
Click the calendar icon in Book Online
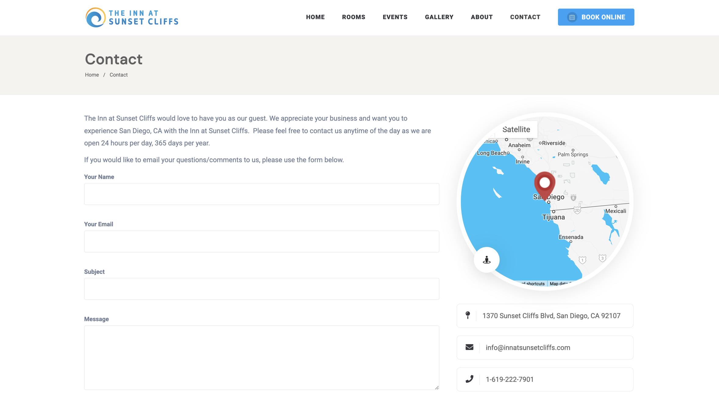572,17
